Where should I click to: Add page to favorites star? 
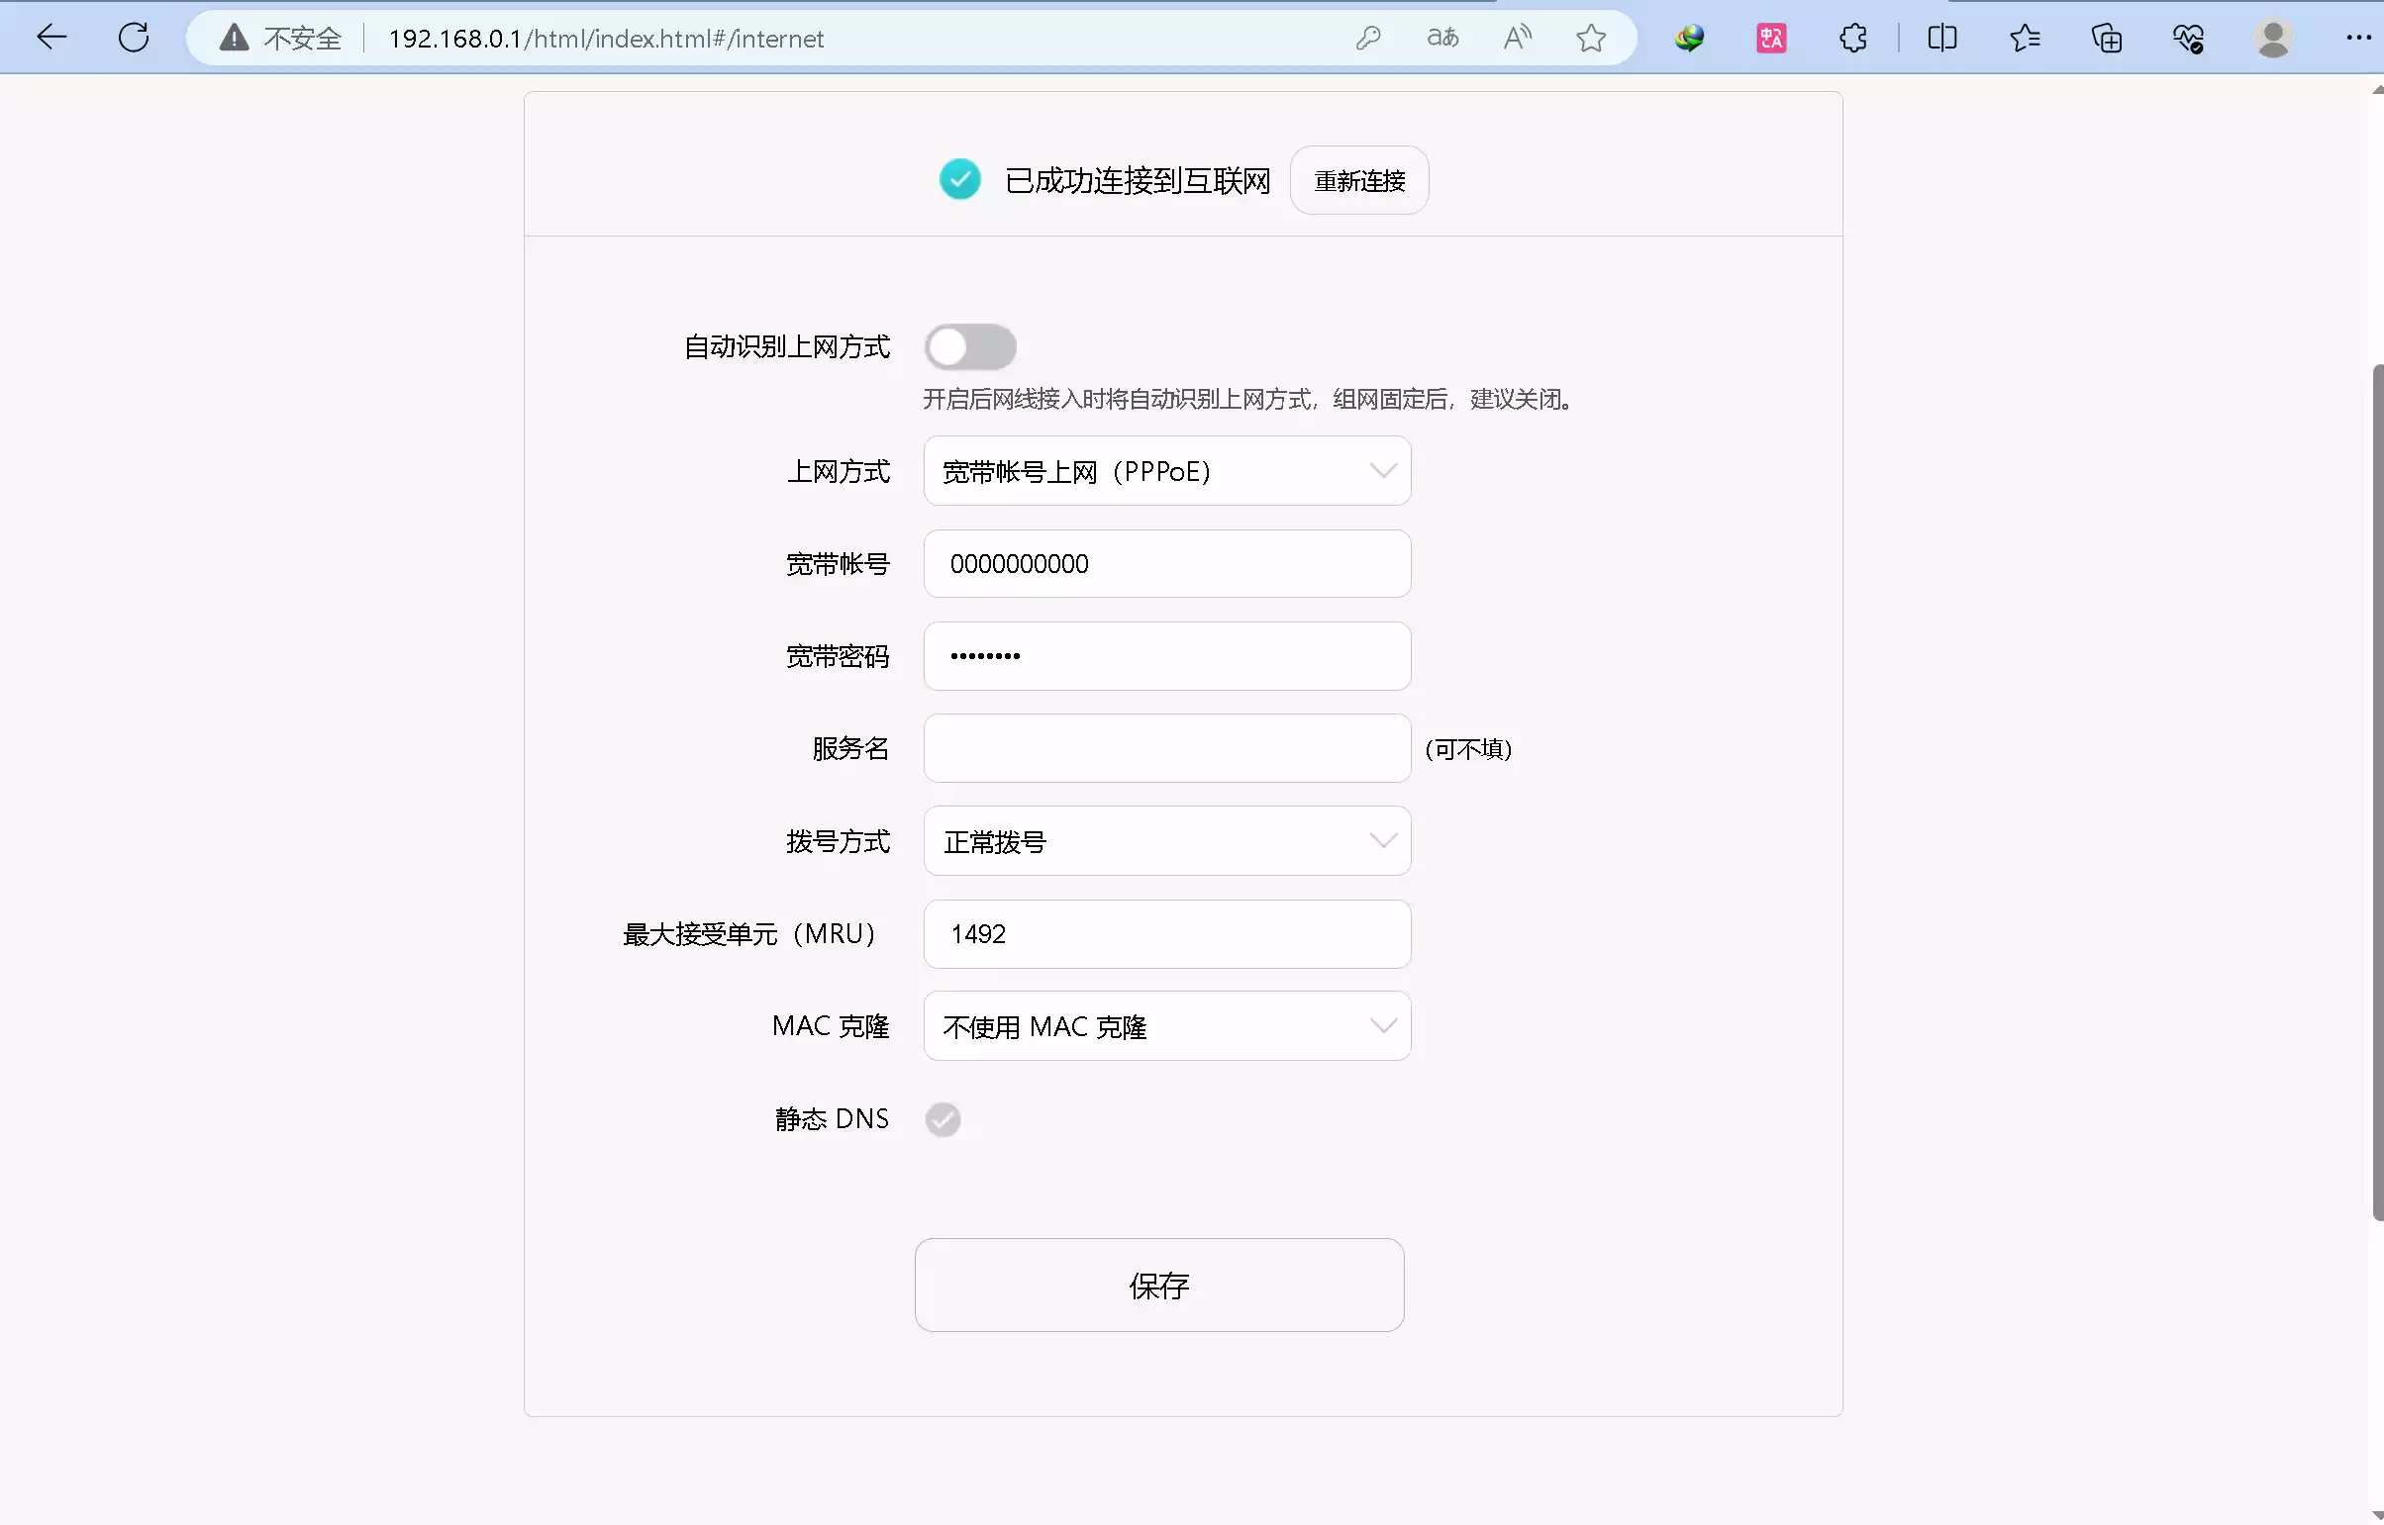pyautogui.click(x=1591, y=38)
